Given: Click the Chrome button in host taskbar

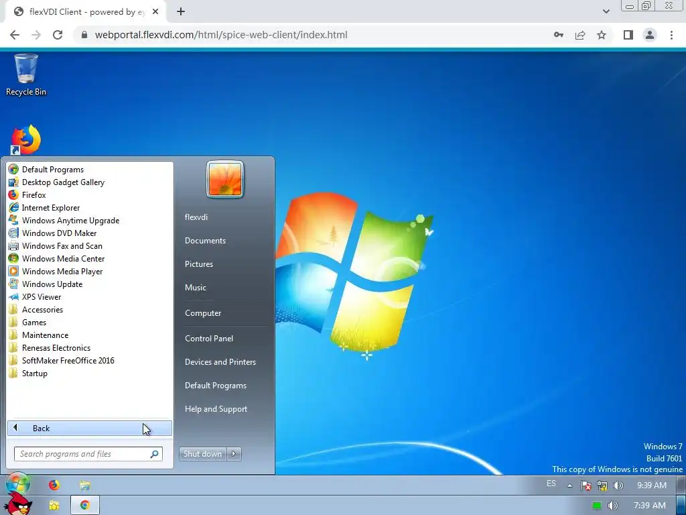Looking at the screenshot, I should (85, 506).
